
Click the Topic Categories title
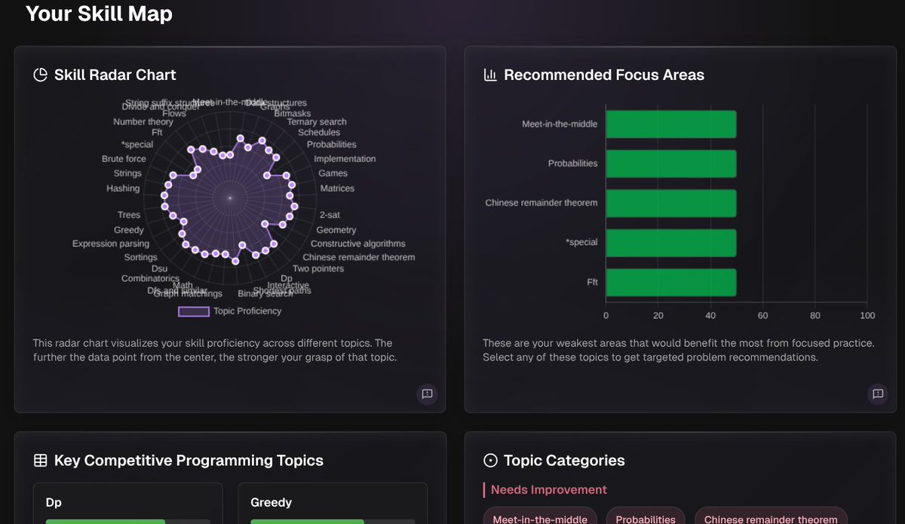[x=564, y=461]
